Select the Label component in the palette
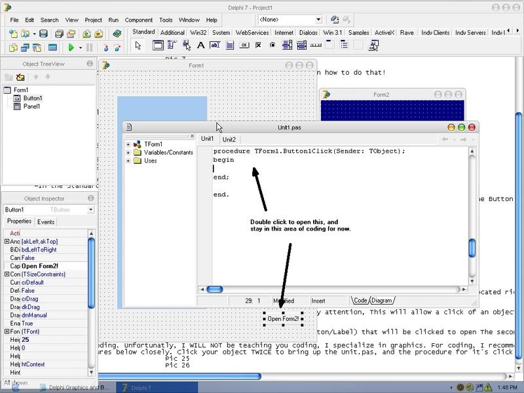 201,46
